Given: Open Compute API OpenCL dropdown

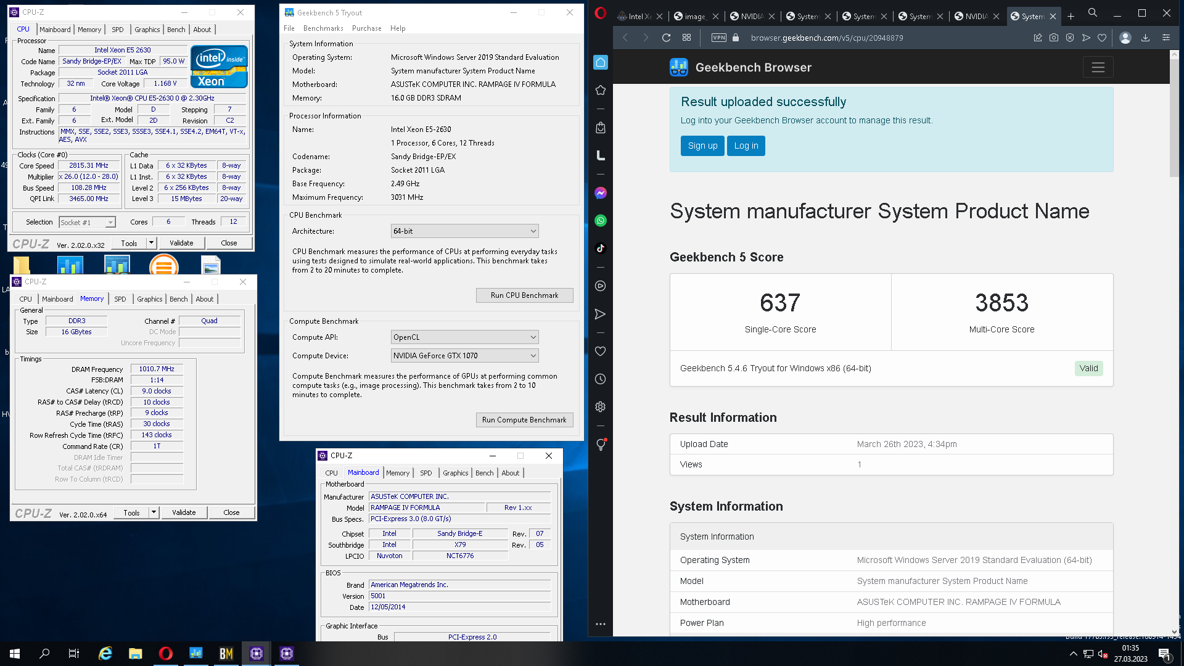Looking at the screenshot, I should [464, 337].
